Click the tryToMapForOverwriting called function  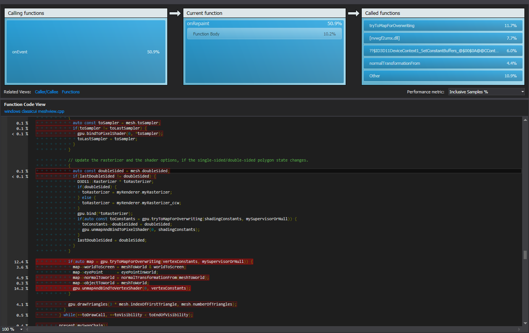click(x=443, y=26)
